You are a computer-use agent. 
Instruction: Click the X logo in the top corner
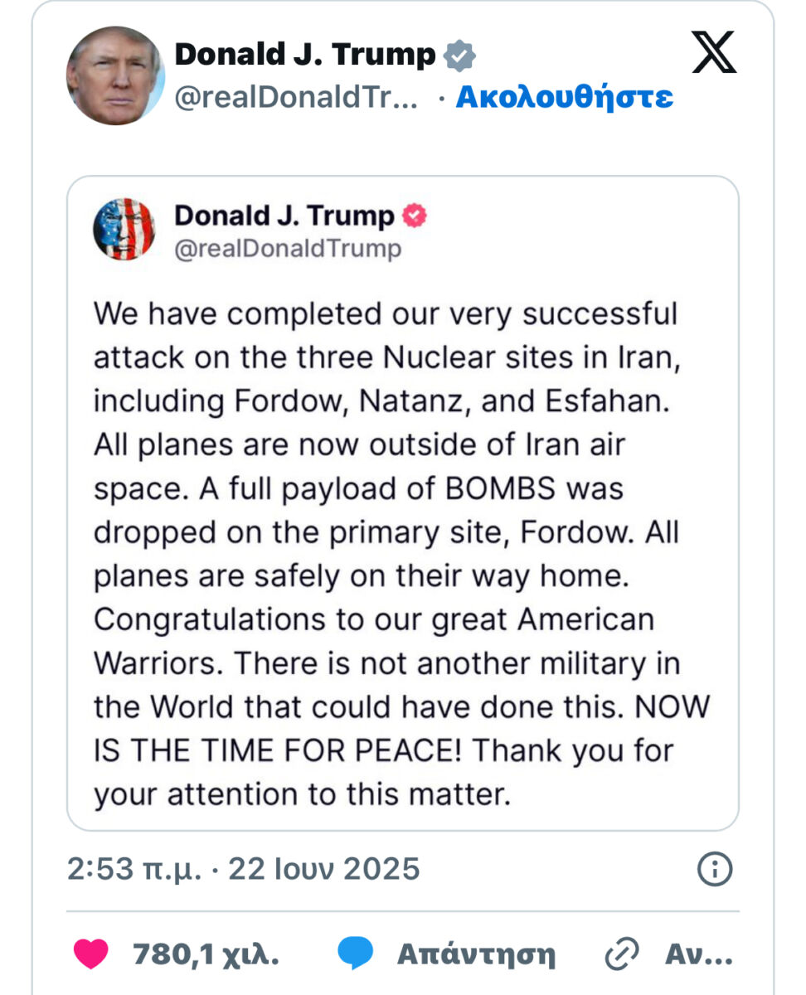713,55
